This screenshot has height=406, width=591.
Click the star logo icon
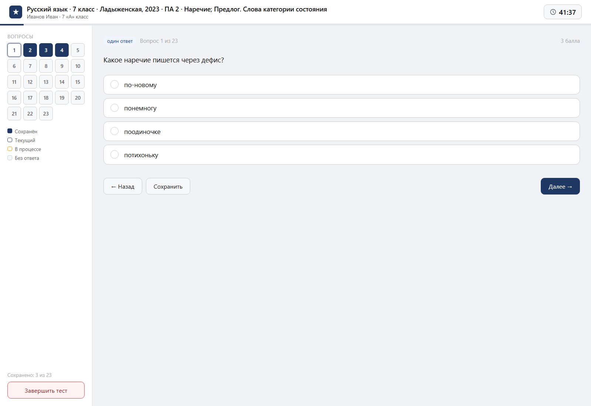[x=16, y=12]
